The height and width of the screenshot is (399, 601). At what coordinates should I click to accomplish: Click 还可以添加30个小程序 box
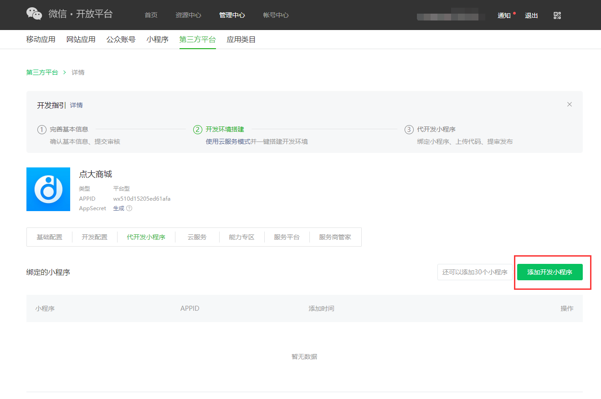475,272
